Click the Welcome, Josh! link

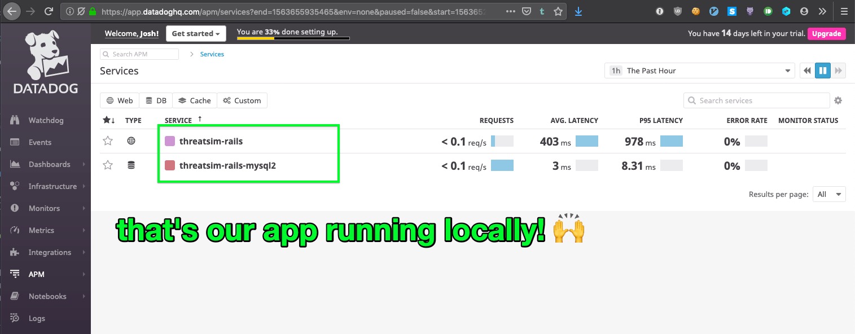(131, 34)
